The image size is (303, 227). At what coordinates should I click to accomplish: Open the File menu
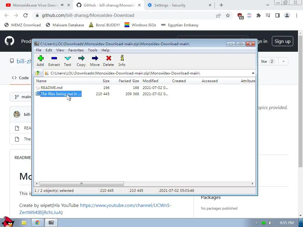pos(38,50)
